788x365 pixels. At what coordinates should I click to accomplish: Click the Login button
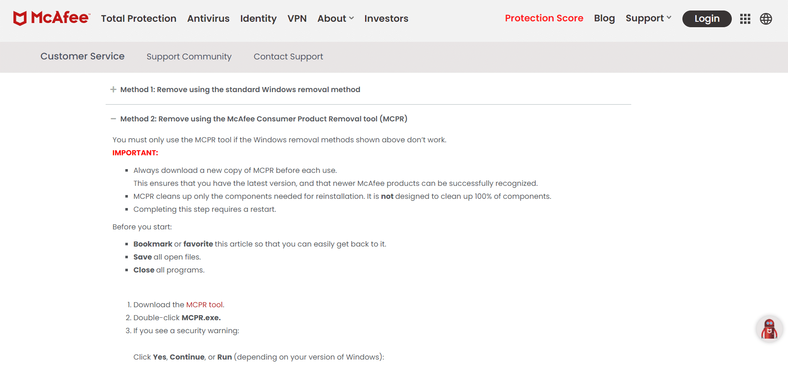707,19
